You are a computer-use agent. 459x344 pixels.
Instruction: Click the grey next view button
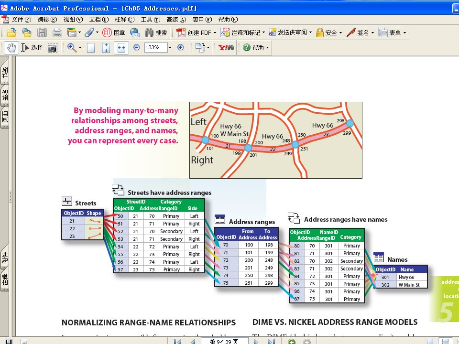pyautogui.click(x=307, y=341)
